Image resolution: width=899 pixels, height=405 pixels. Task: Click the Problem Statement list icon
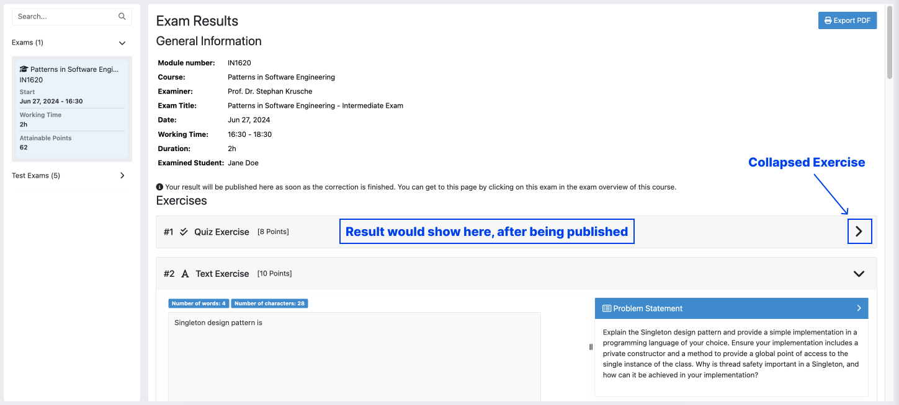pos(606,308)
